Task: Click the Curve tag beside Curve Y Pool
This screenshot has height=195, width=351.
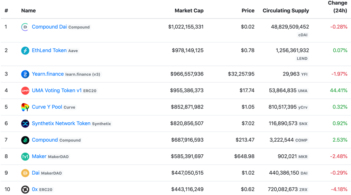Action: (70, 107)
